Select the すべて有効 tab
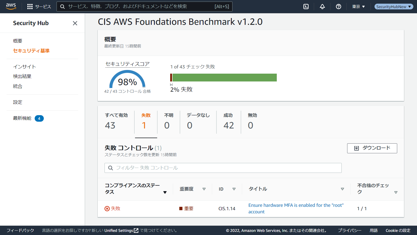Image resolution: width=417 pixels, height=235 pixels. (x=116, y=122)
